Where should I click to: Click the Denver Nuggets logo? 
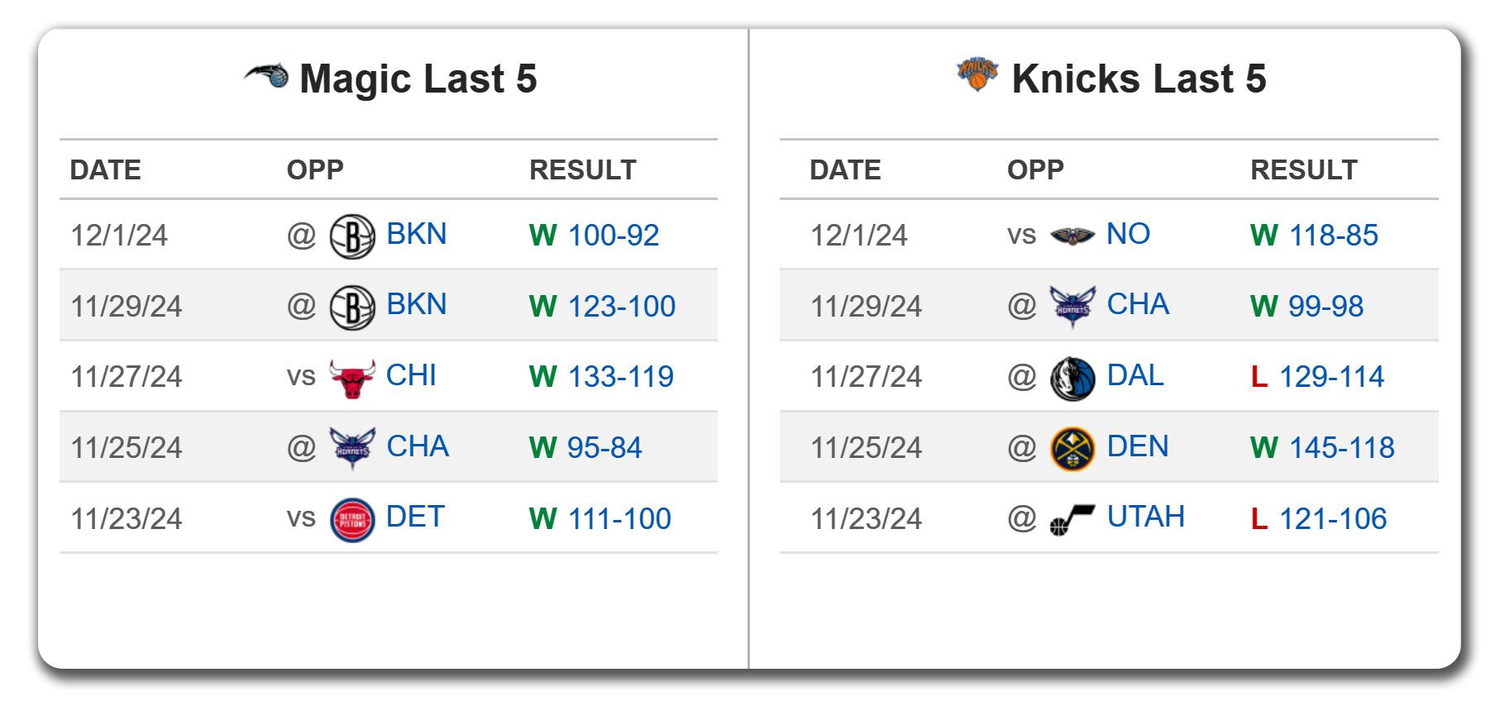point(1072,449)
